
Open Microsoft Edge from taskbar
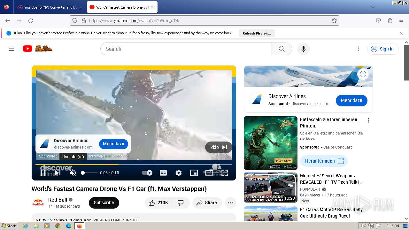pyautogui.click(x=69, y=226)
